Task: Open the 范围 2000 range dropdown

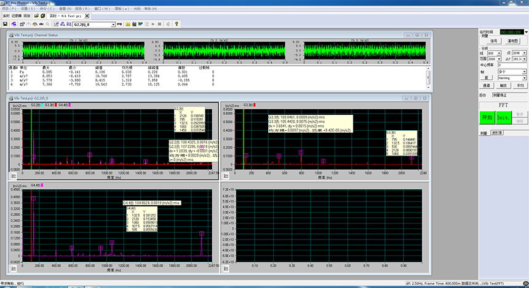Action: point(498,59)
